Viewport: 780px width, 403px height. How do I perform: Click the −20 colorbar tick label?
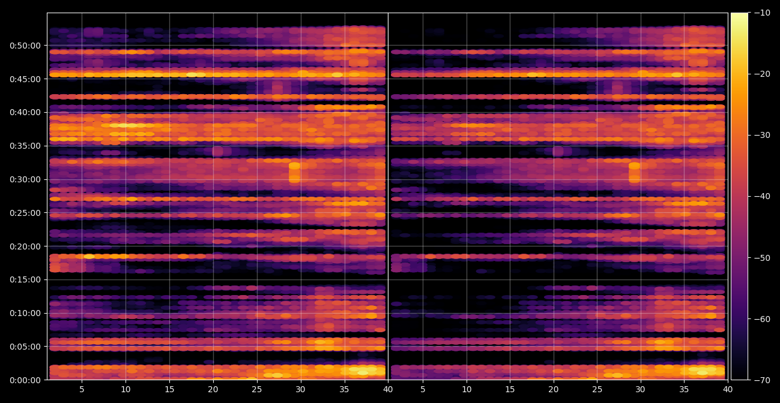pos(762,74)
